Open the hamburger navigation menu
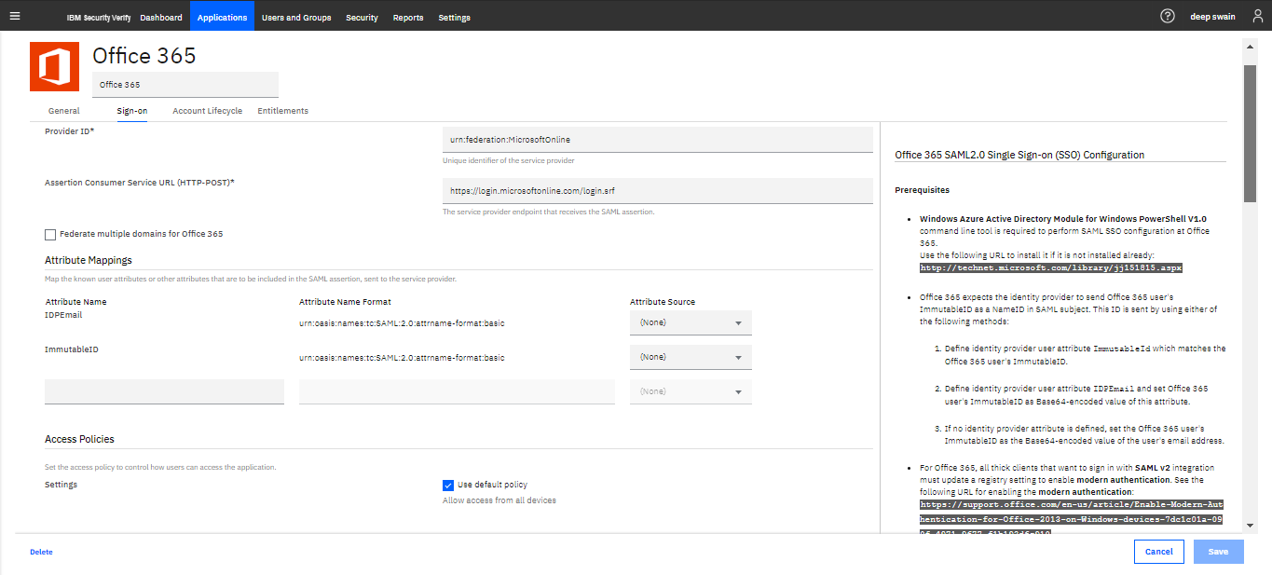 [14, 16]
